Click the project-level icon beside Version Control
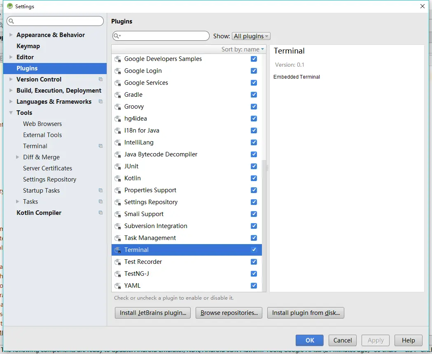432x354 pixels. (x=100, y=79)
